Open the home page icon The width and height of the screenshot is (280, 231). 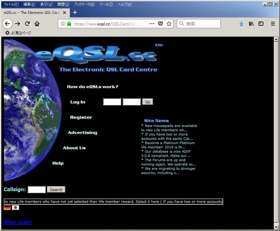37,23
